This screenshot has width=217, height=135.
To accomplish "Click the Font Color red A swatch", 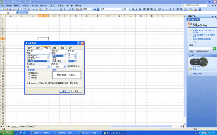I will click(x=196, y=9).
